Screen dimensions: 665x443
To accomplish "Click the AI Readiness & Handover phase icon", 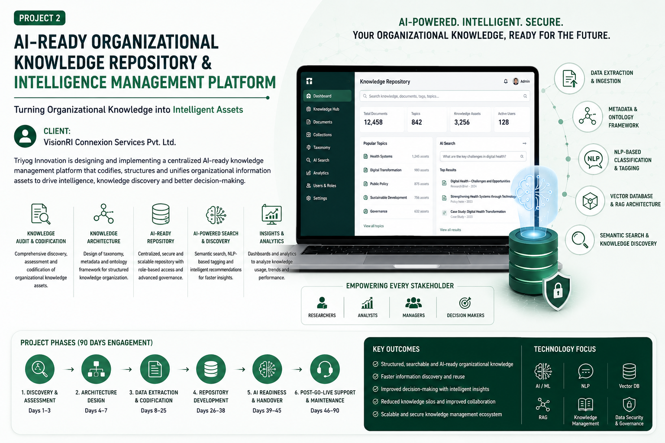I will pos(267,369).
